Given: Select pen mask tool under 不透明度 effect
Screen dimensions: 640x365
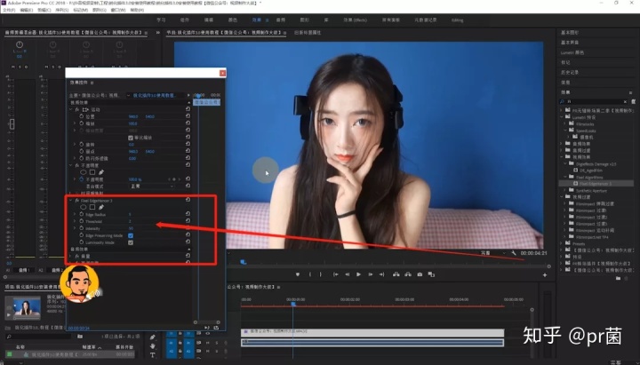Looking at the screenshot, I should coord(100,172).
